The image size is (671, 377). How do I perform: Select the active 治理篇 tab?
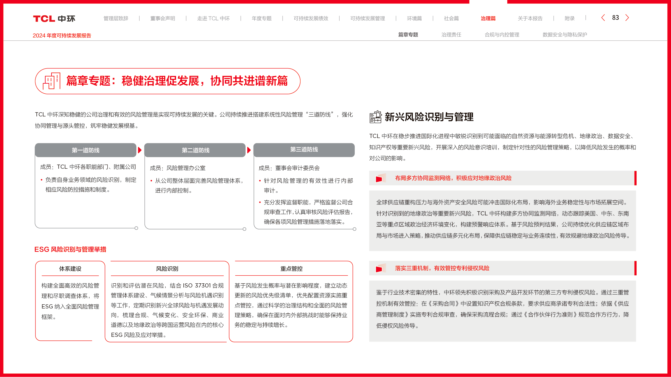pos(488,18)
